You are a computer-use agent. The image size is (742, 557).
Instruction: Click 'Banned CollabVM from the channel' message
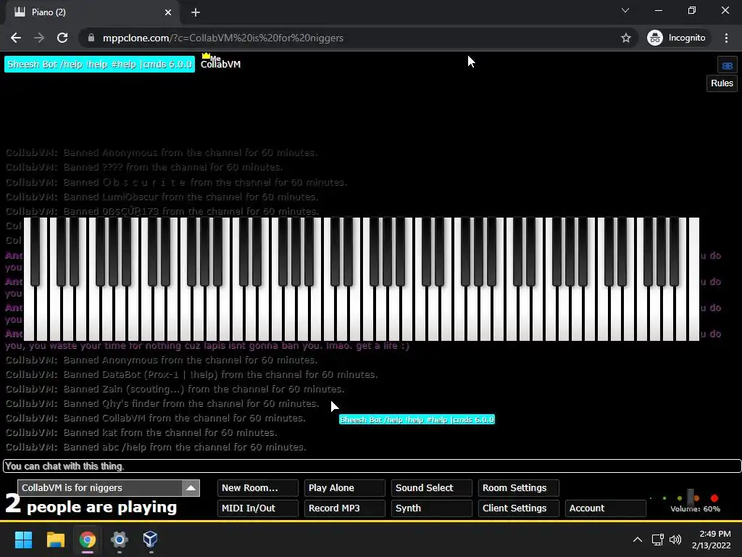point(156,418)
